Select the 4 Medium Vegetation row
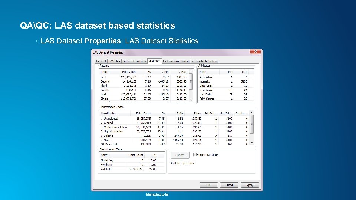 174,127
